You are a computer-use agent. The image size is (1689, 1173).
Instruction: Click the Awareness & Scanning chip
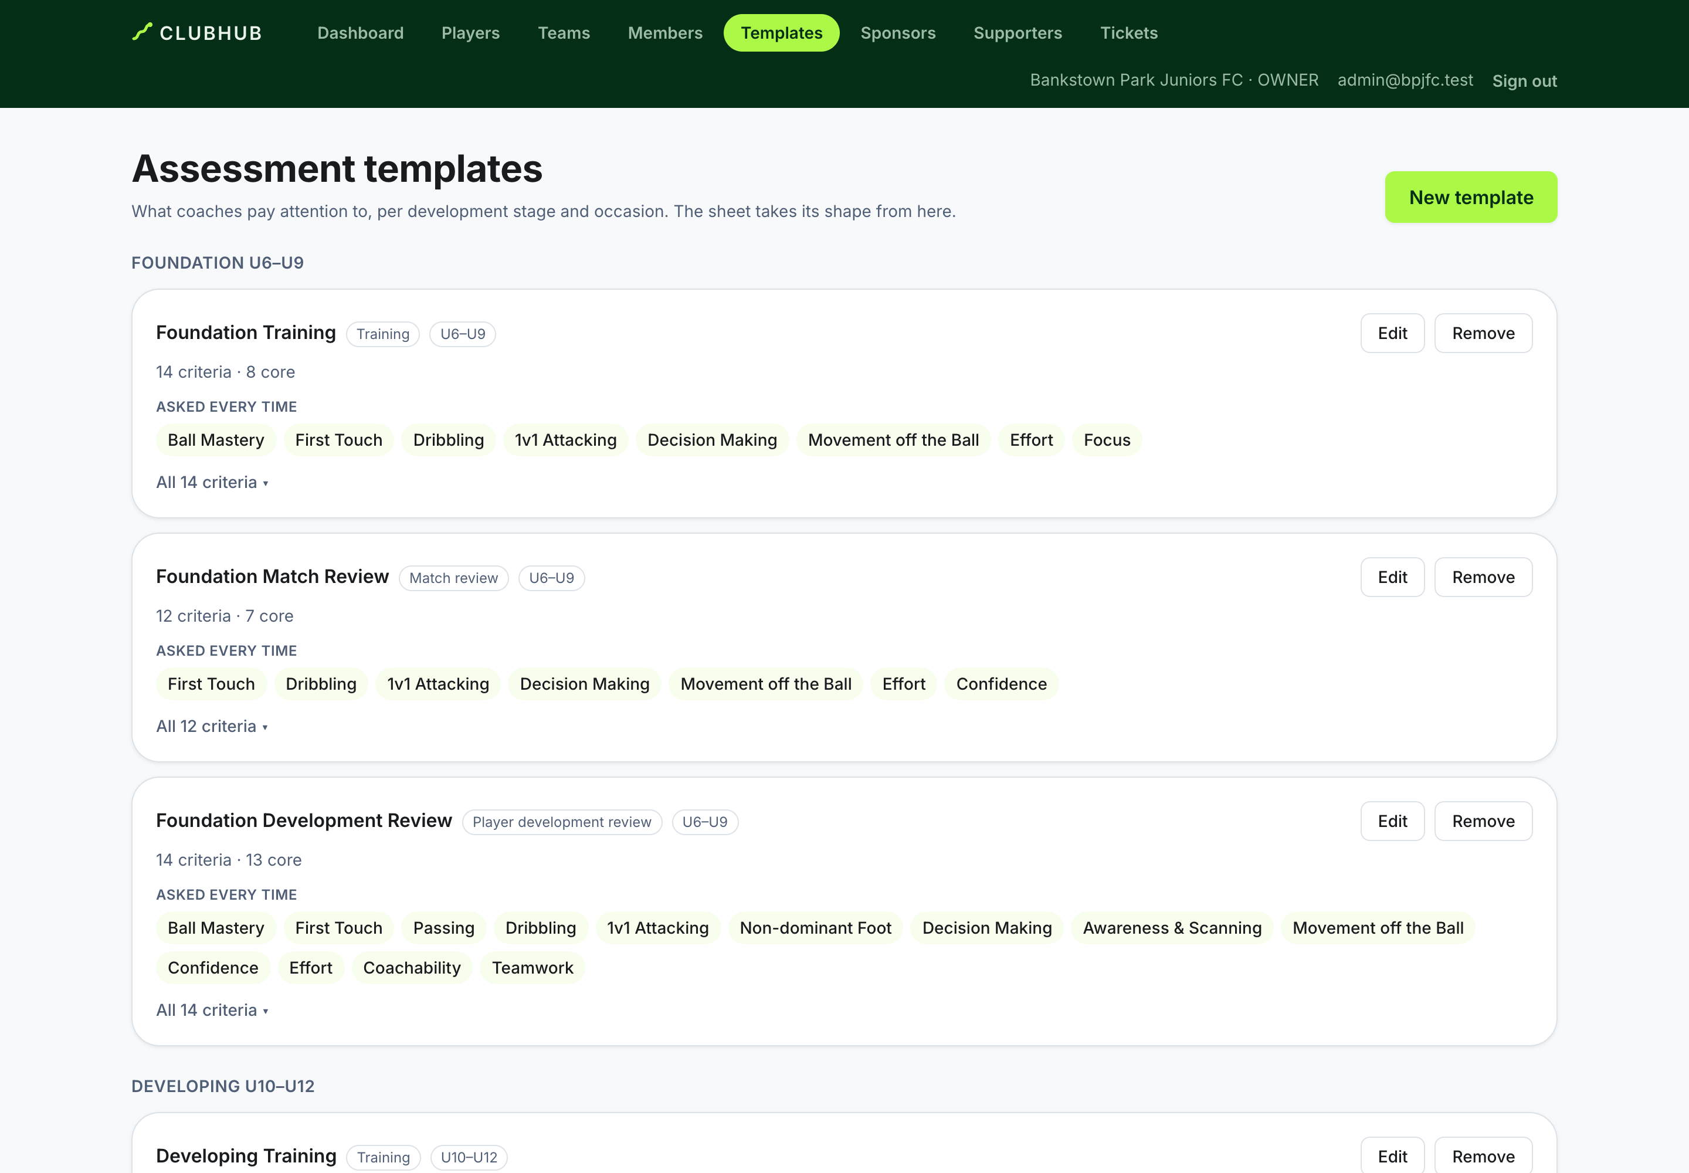tap(1172, 927)
